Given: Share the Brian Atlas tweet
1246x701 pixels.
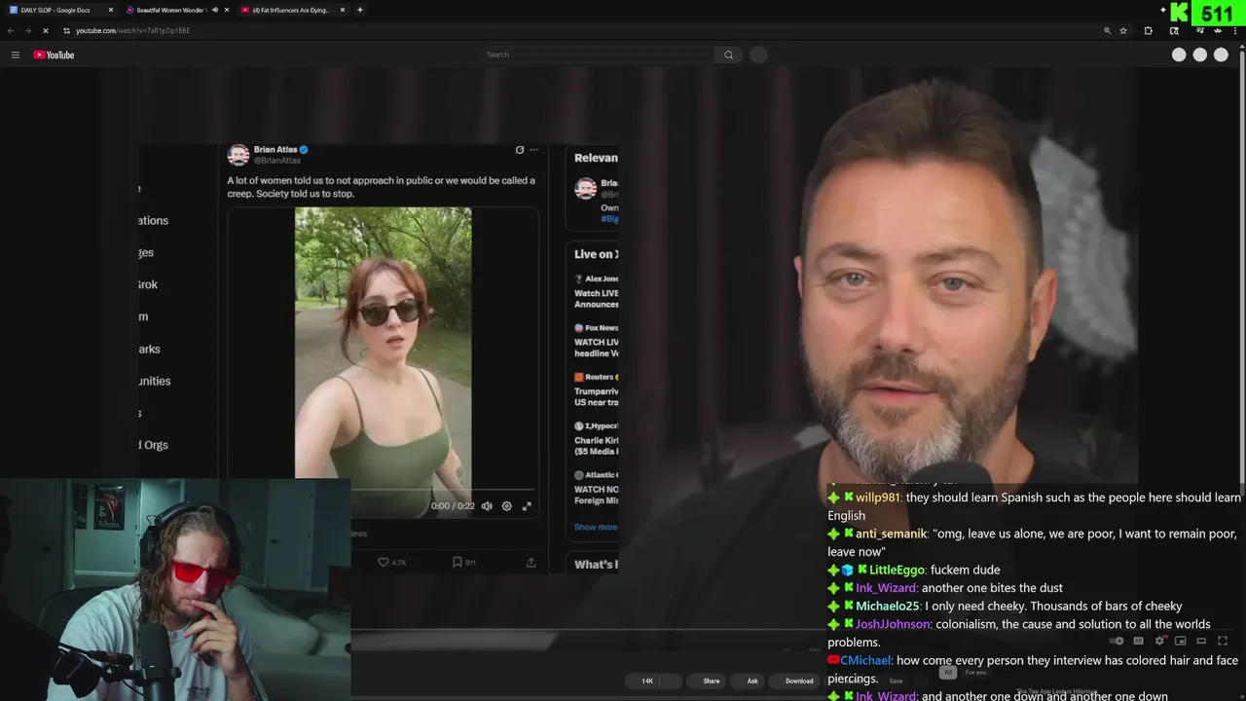Looking at the screenshot, I should point(531,562).
